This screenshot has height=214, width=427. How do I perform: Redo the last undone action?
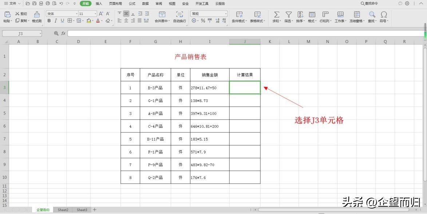point(68,4)
